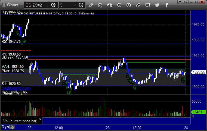Image resolution: width=207 pixels, height=131 pixels.
Task: Click the Dyn label at bottom left
Action: tap(5, 127)
